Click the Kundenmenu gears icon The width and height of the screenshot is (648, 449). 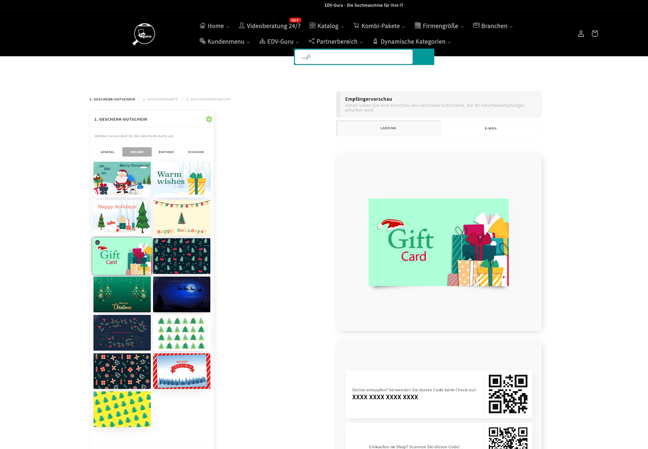(202, 41)
